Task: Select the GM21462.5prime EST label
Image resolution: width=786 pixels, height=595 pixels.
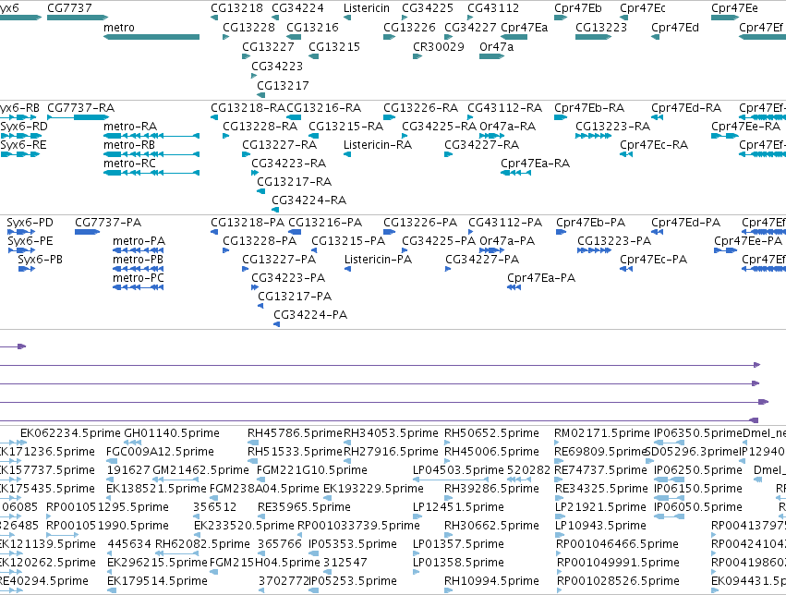Action: point(200,470)
